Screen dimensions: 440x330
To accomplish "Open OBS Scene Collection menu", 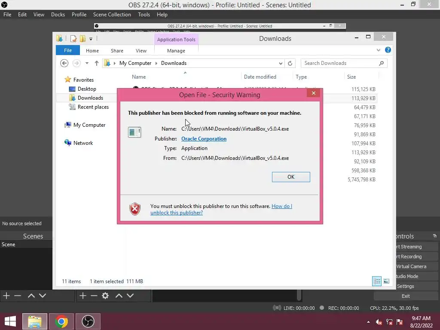I will point(112,15).
